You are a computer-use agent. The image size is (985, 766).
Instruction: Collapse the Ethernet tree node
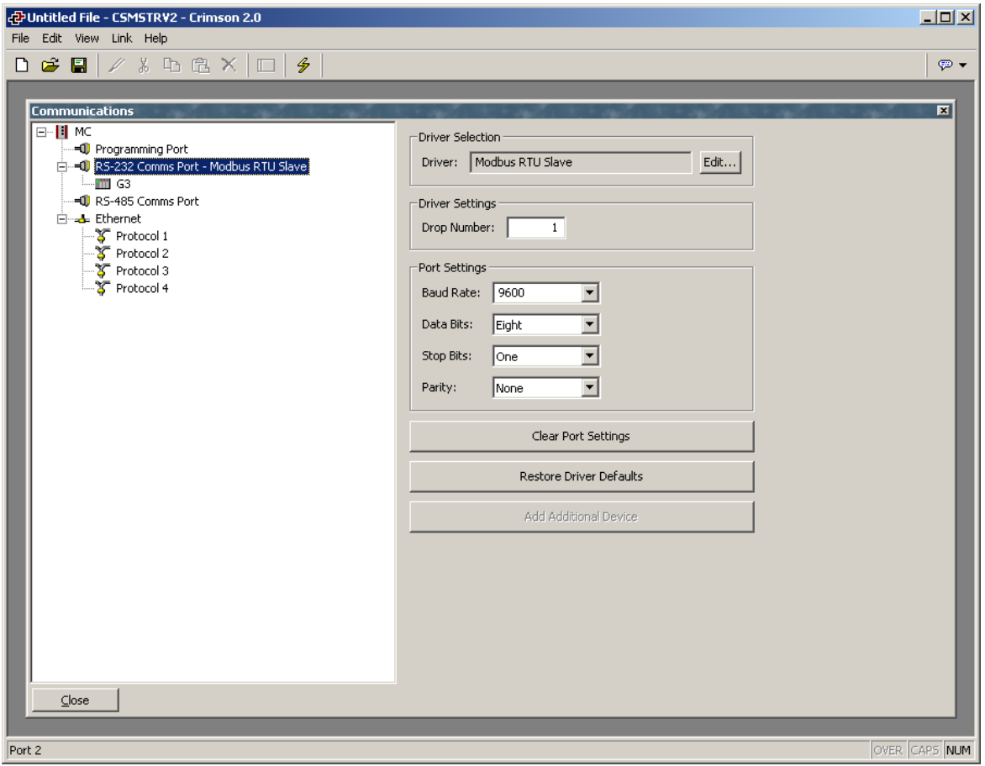tap(61, 219)
